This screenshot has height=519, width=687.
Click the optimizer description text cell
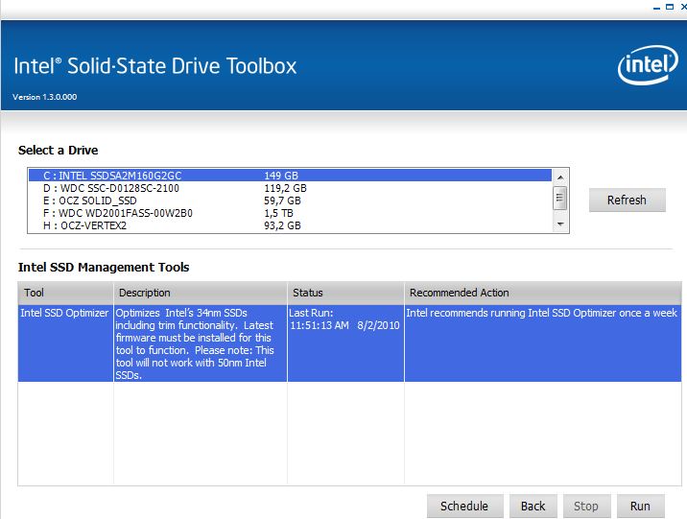click(x=201, y=343)
